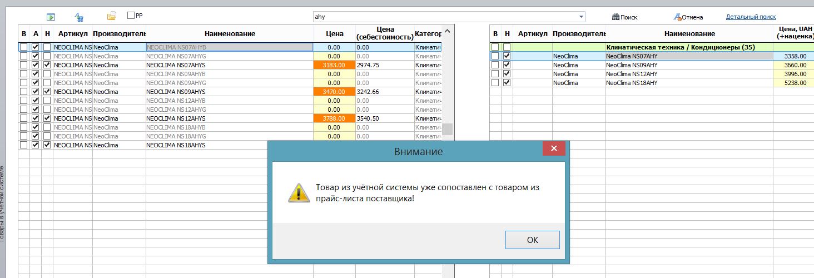This screenshot has width=814, height=278.
Task: Click right table Наименование column header
Action: (689, 34)
